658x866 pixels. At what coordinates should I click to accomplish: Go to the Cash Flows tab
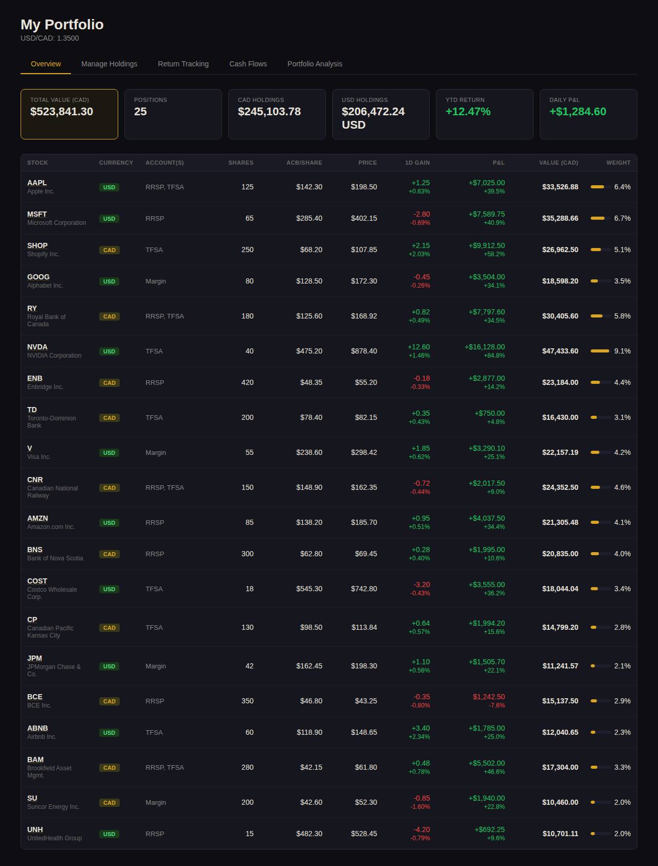(x=248, y=64)
